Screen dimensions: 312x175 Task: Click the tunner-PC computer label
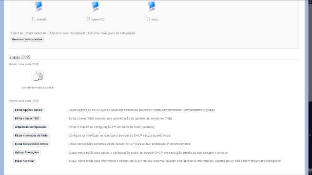tap(98, 19)
